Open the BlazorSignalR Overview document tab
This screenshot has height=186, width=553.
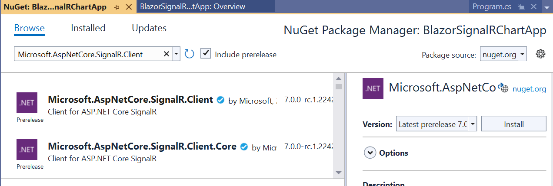193,7
